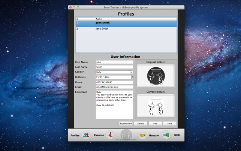Image resolution: width=241 pixels, height=151 pixels.
Task: Open the Gender dropdown
Action: click(x=114, y=72)
